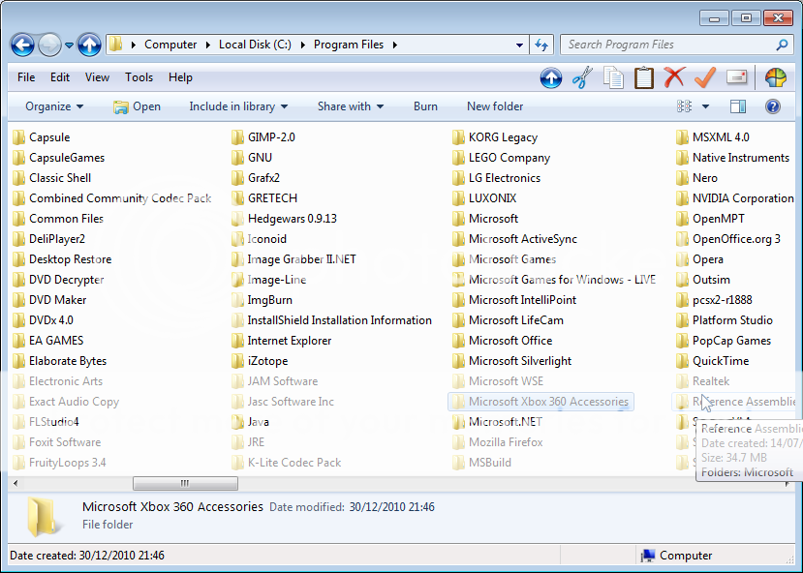This screenshot has height=573, width=803.
Task: Click the Paste clipboard icon
Action: point(646,77)
